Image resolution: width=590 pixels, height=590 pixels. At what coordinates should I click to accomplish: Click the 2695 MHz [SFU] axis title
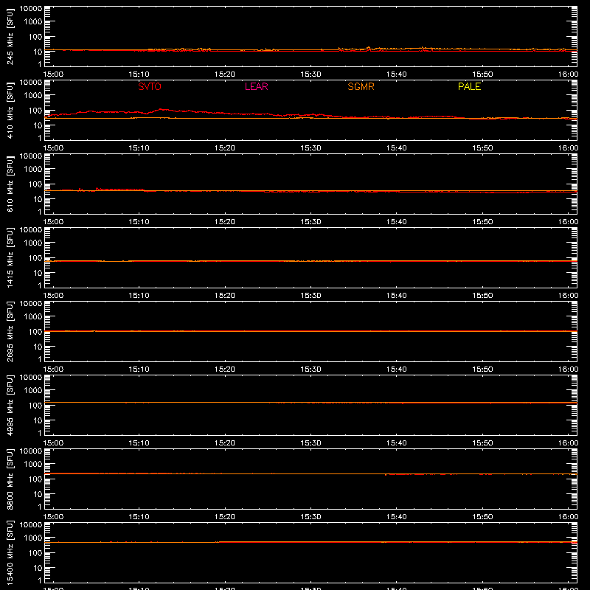(10, 331)
